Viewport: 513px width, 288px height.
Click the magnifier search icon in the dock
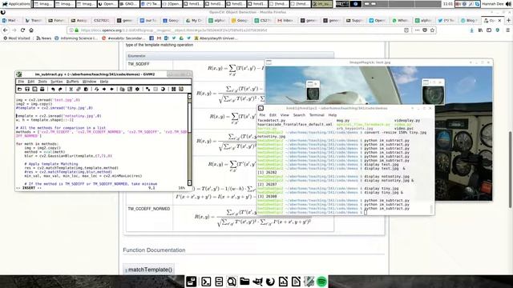tap(232, 282)
